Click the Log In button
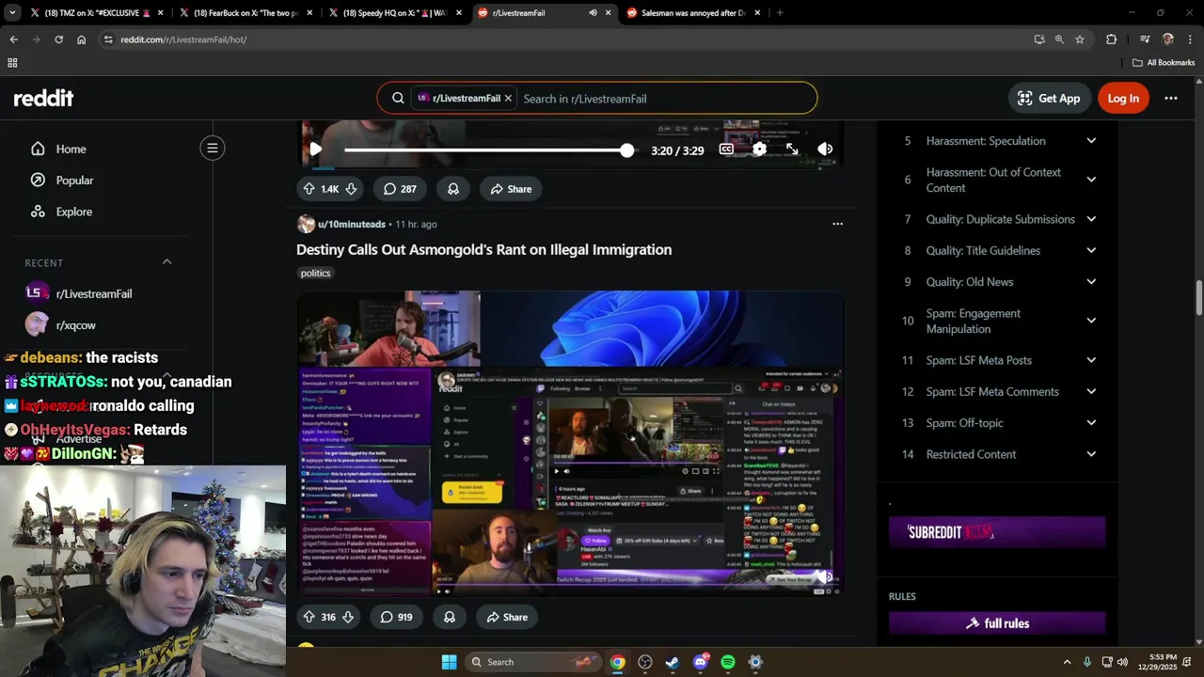 1123,98
